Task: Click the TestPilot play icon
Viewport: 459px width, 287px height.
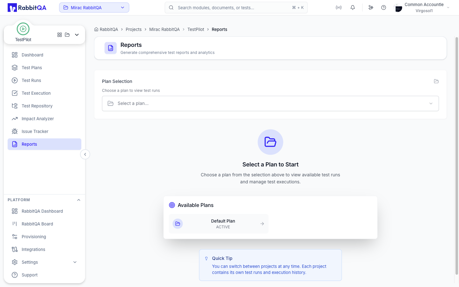Action: [23, 29]
